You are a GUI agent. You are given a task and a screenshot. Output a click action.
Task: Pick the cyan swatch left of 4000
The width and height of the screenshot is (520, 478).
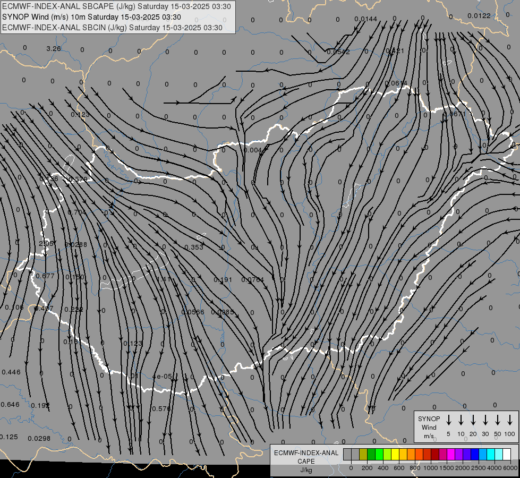coord(490,454)
